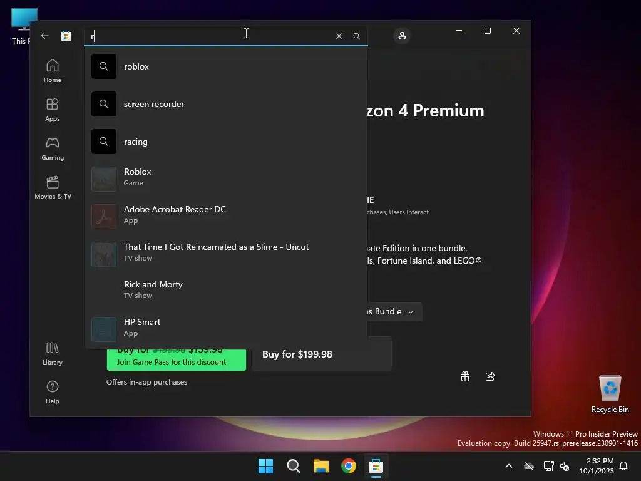Click the magnifier search button in search box

pyautogui.click(x=356, y=36)
